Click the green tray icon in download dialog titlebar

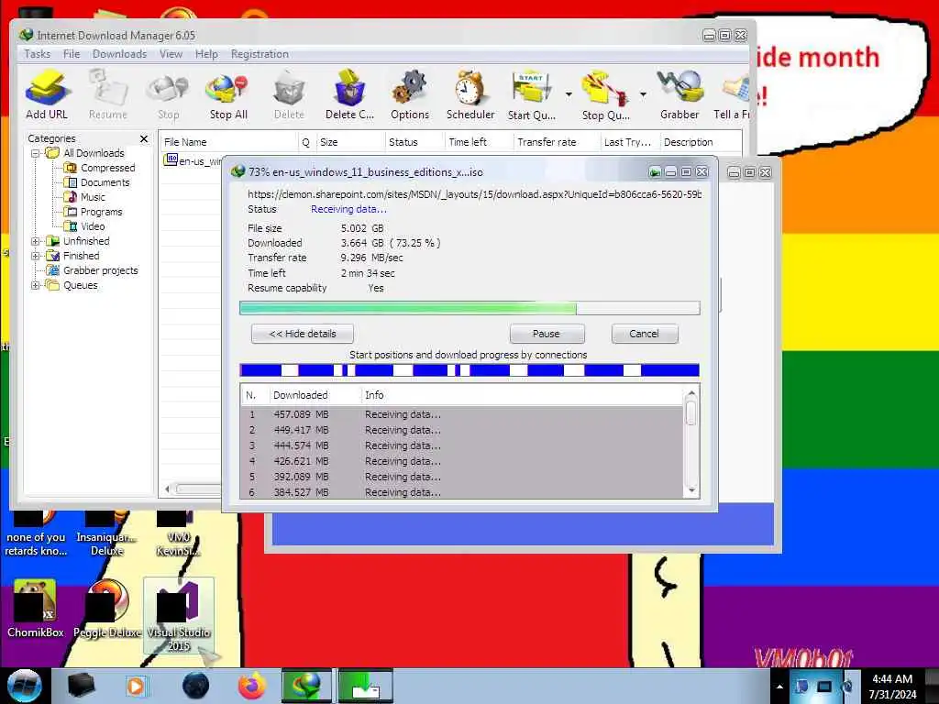click(x=655, y=172)
